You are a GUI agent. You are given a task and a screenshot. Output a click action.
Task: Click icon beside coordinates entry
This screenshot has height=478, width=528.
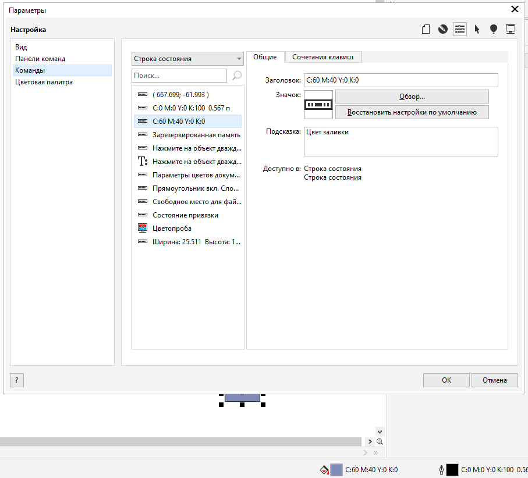coord(143,95)
